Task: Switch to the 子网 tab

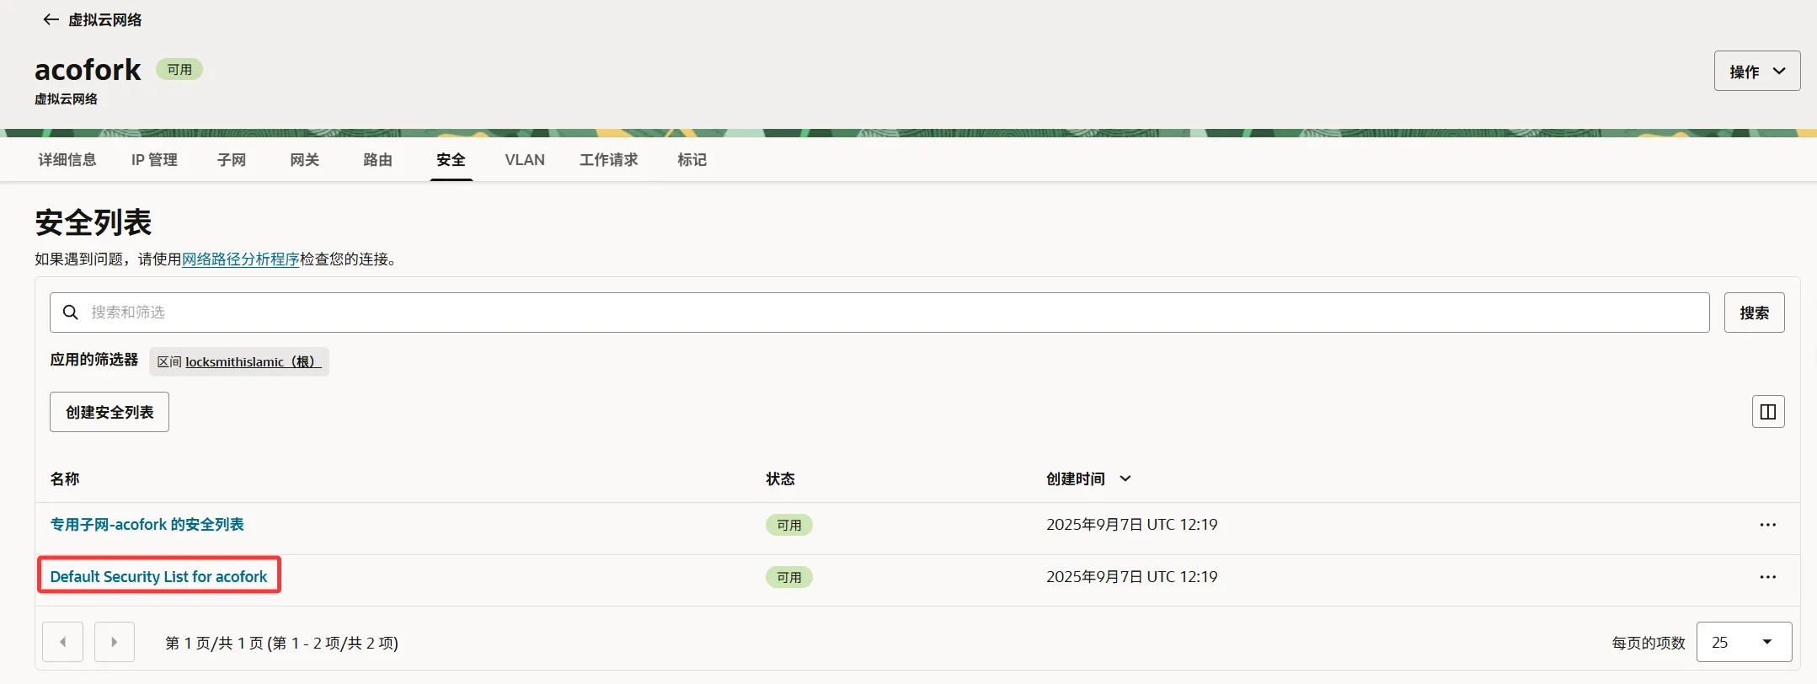Action: pos(231,160)
